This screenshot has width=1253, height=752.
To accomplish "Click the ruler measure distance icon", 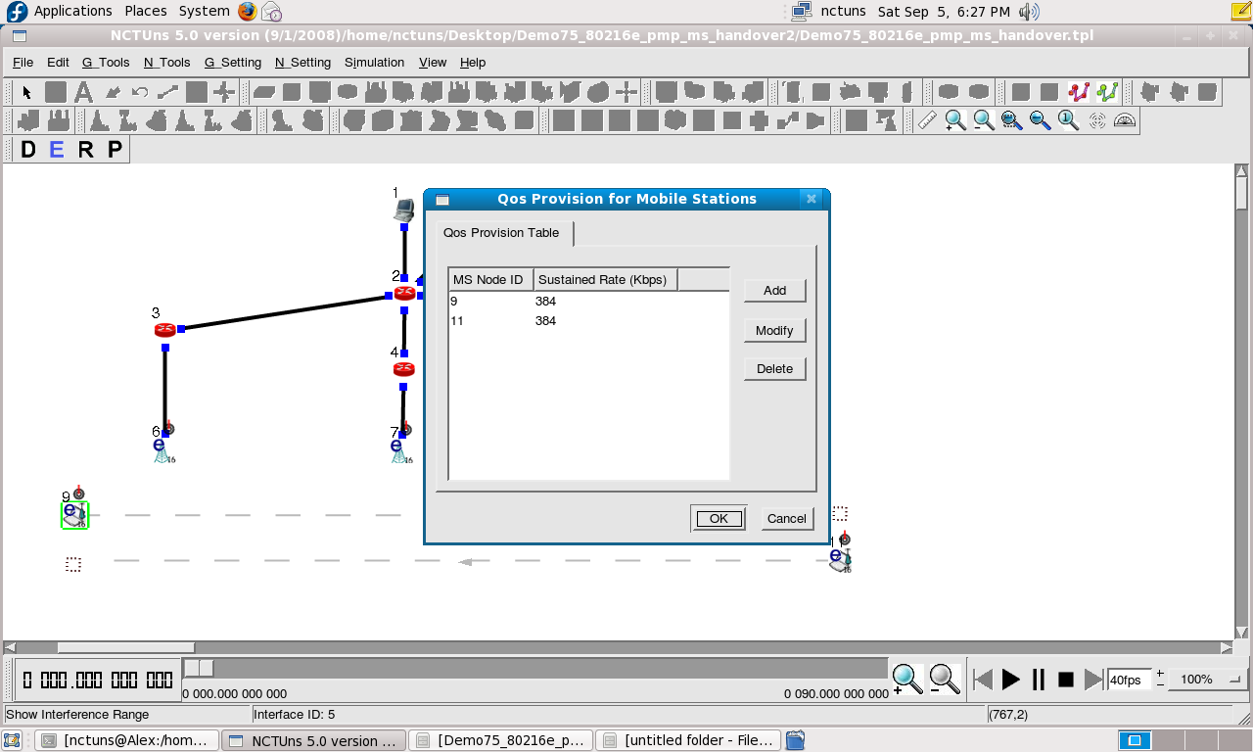I will point(927,120).
